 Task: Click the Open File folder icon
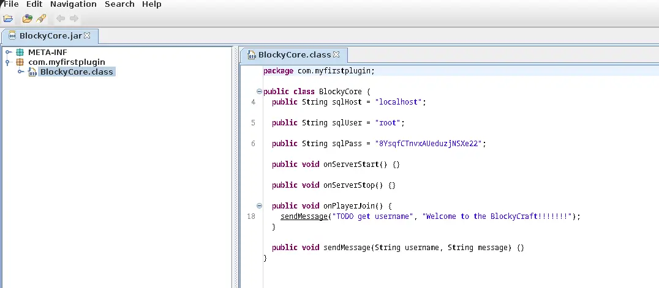coord(8,18)
